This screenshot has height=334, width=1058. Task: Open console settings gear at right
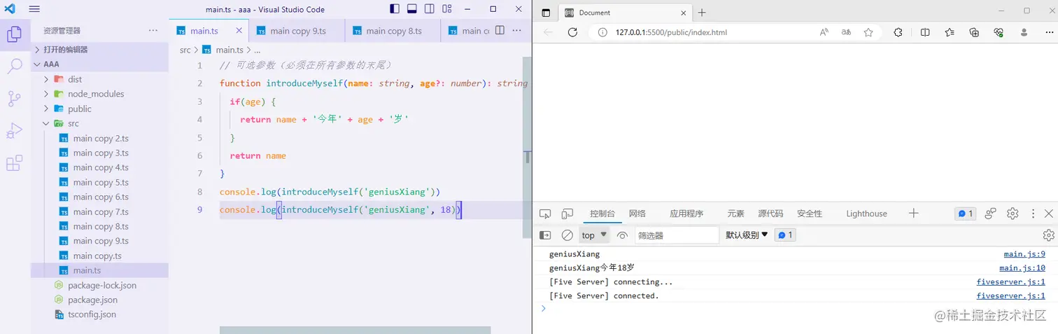[x=1048, y=235]
